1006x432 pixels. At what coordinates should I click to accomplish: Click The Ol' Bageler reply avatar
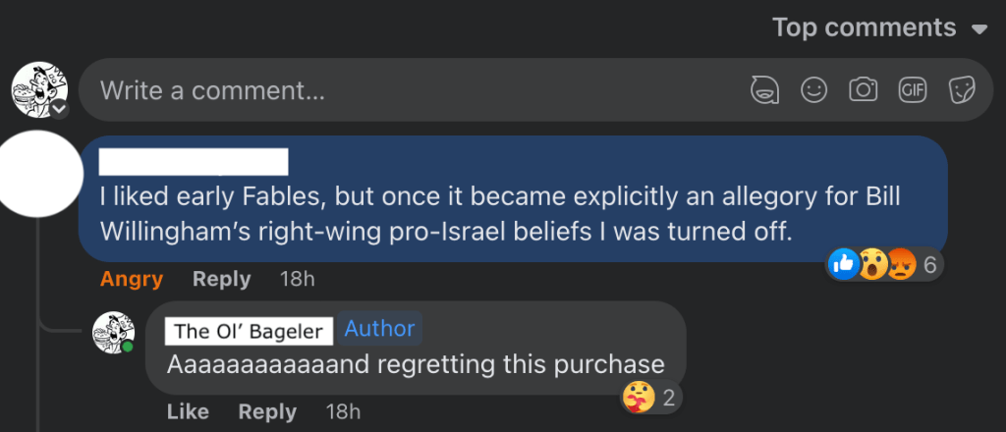coord(113,334)
